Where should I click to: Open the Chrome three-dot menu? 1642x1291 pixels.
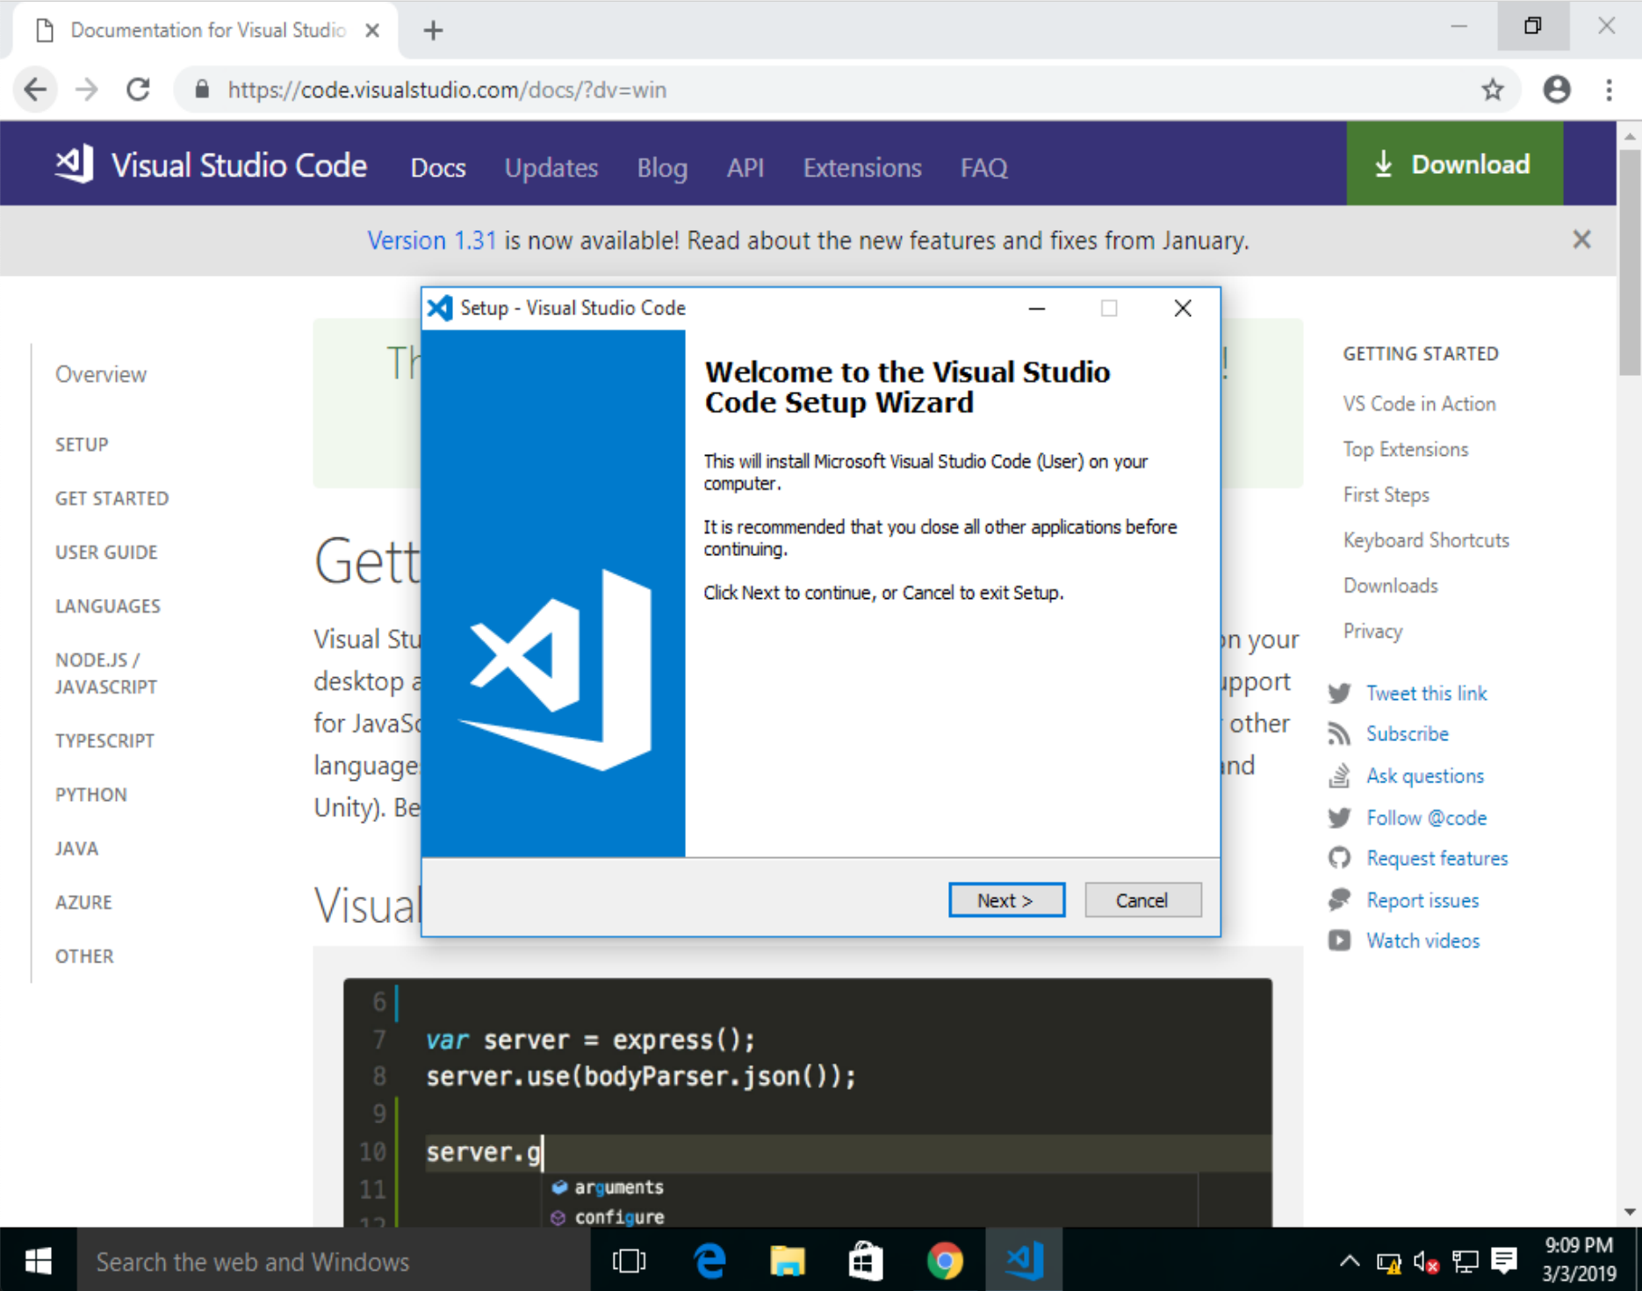[x=1609, y=90]
